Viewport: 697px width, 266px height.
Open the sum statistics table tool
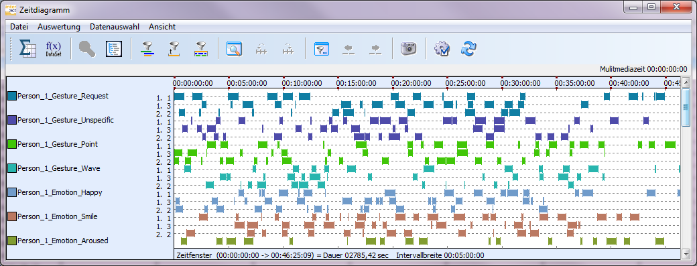27,48
